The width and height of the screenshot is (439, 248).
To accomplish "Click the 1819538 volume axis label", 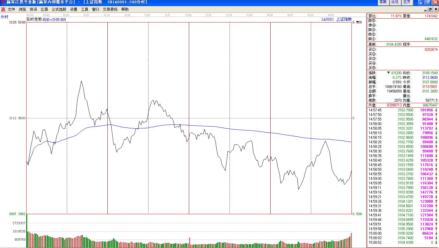I will (x=19, y=231).
